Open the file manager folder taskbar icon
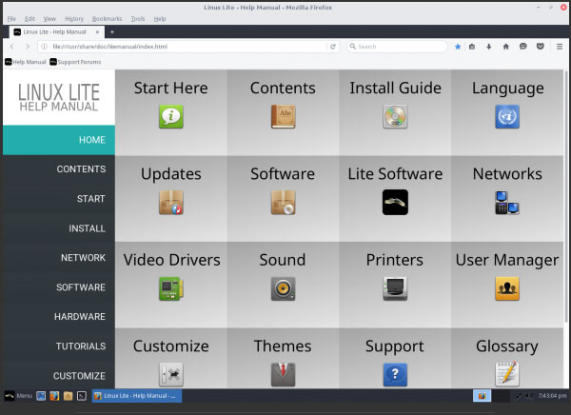Screen dimensions: 571x415 point(68,396)
